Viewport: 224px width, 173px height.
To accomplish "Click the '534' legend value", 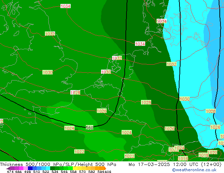I will [x=55, y=172].
